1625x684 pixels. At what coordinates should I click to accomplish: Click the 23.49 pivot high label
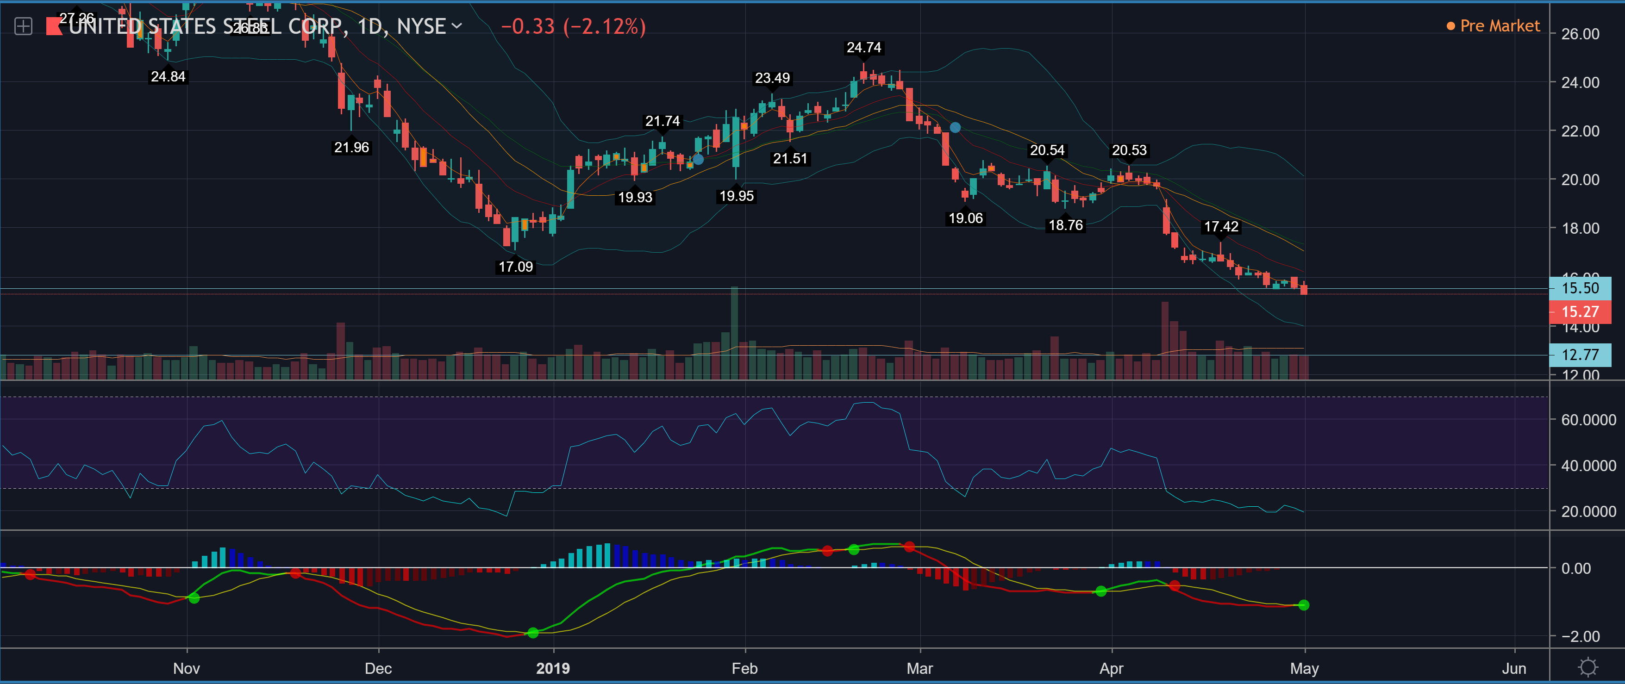click(772, 78)
